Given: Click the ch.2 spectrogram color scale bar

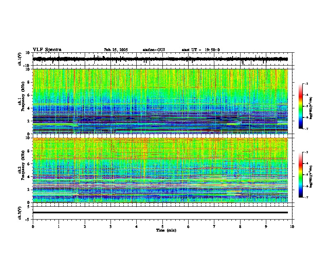Looking at the screenshot, I should point(301,175).
